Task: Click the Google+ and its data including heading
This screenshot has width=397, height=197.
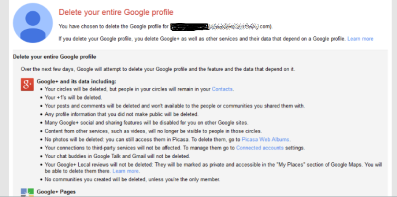Action: 77,81
